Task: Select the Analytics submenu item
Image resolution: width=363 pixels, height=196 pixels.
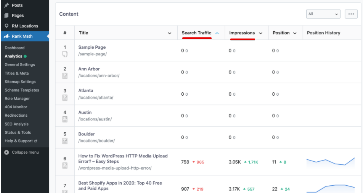Action: (13, 56)
